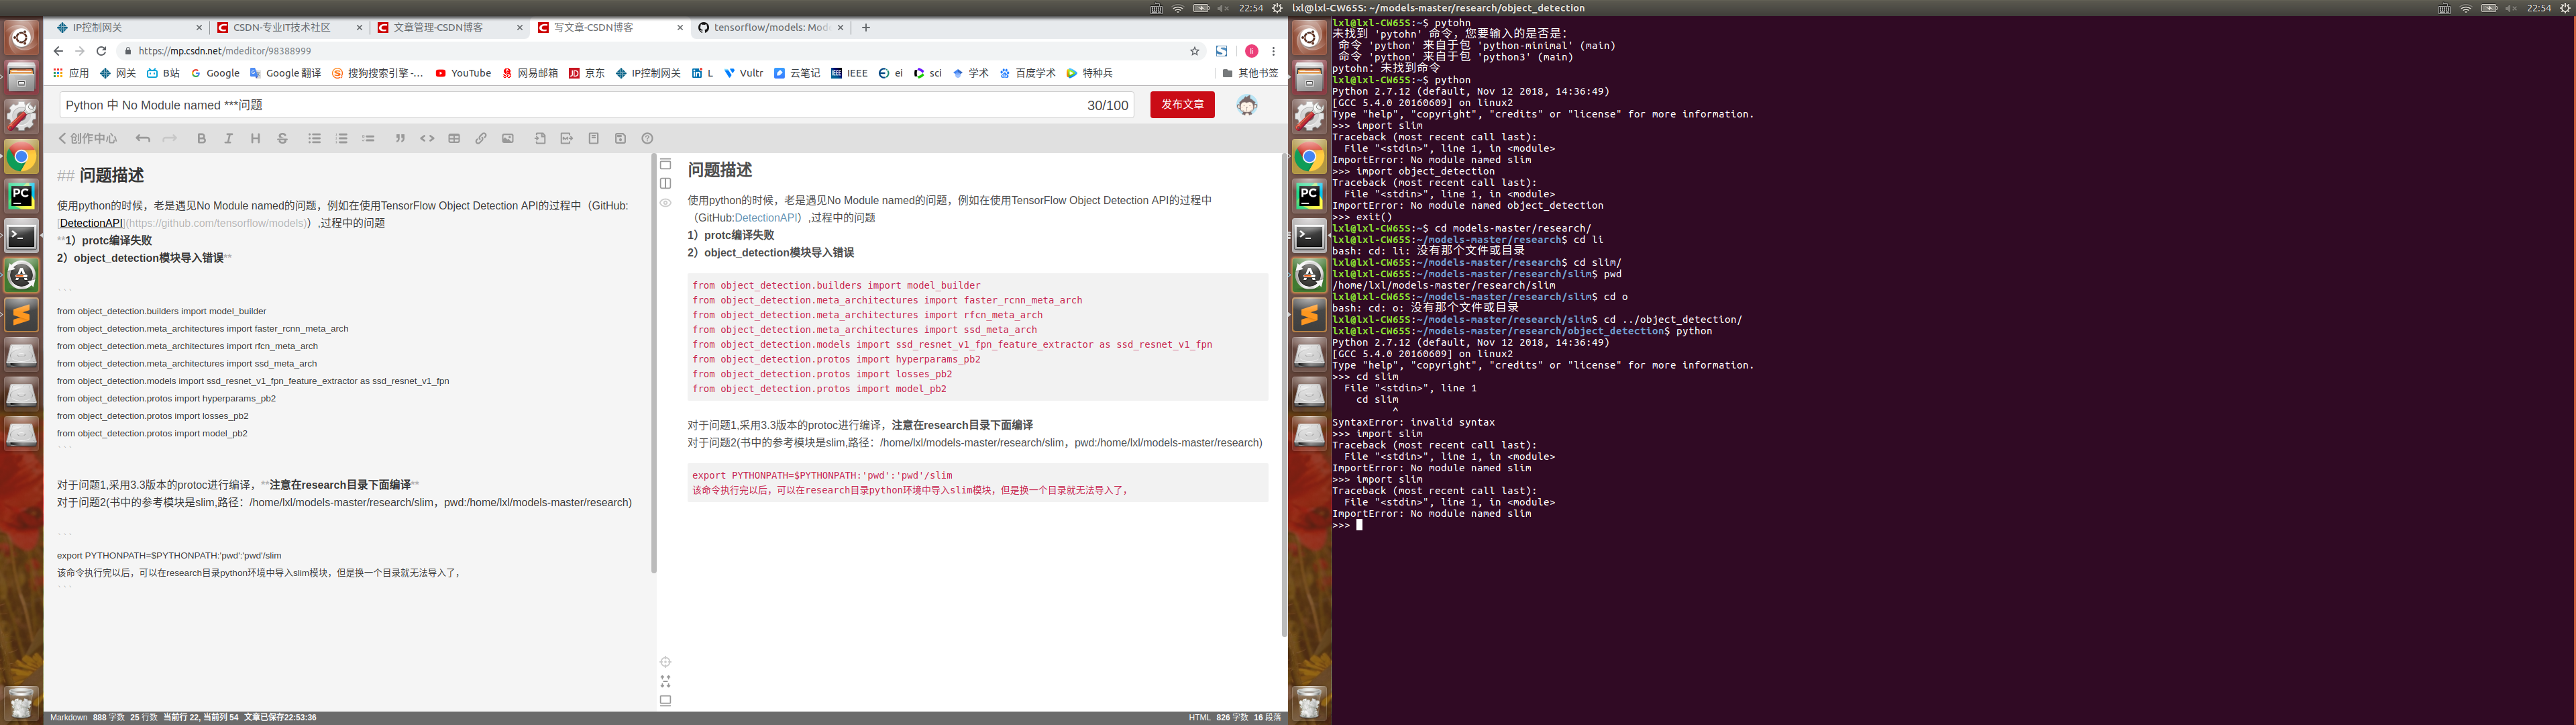Toggle bold formatting in editor toolbar

pyautogui.click(x=202, y=138)
